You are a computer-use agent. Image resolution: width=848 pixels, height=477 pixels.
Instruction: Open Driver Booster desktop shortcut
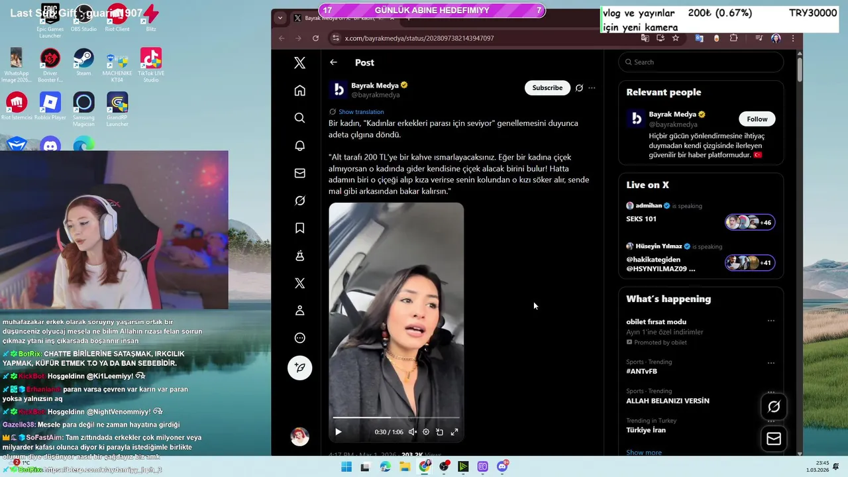[50, 65]
